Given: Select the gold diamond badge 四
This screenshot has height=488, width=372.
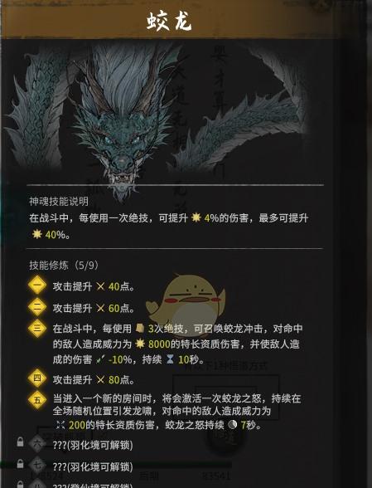Looking at the screenshot, I should 37,378.
